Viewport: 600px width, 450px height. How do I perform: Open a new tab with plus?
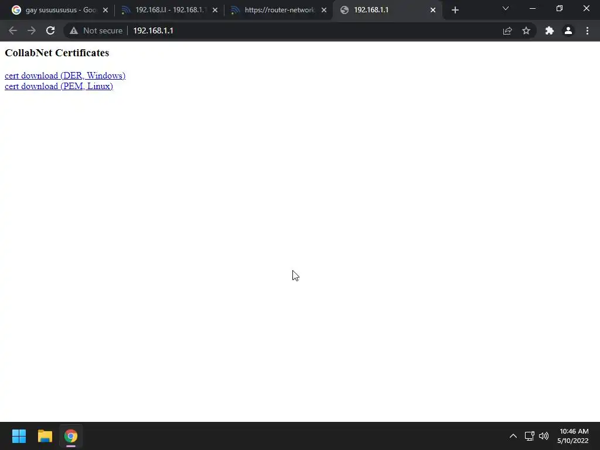[455, 10]
